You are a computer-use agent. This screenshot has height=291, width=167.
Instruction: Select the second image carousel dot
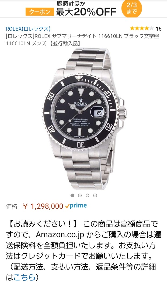tap(80, 195)
